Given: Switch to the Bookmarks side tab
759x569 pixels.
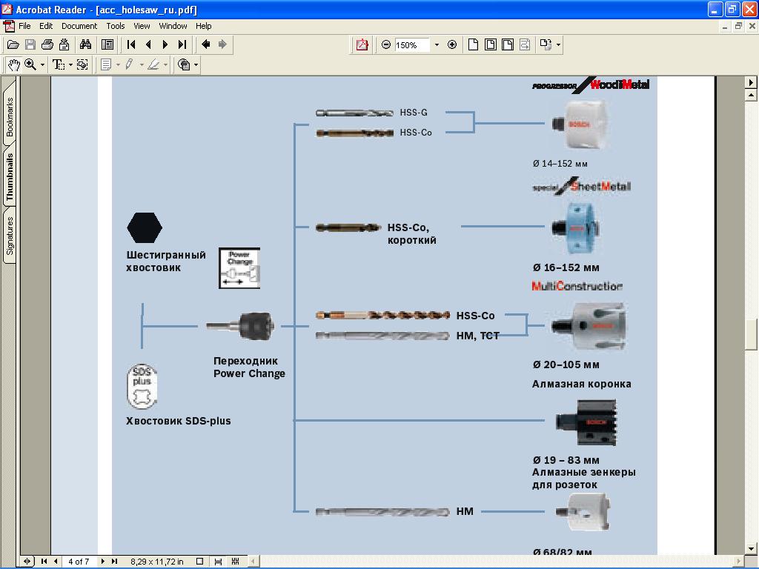Looking at the screenshot, I should pyautogui.click(x=10, y=116).
